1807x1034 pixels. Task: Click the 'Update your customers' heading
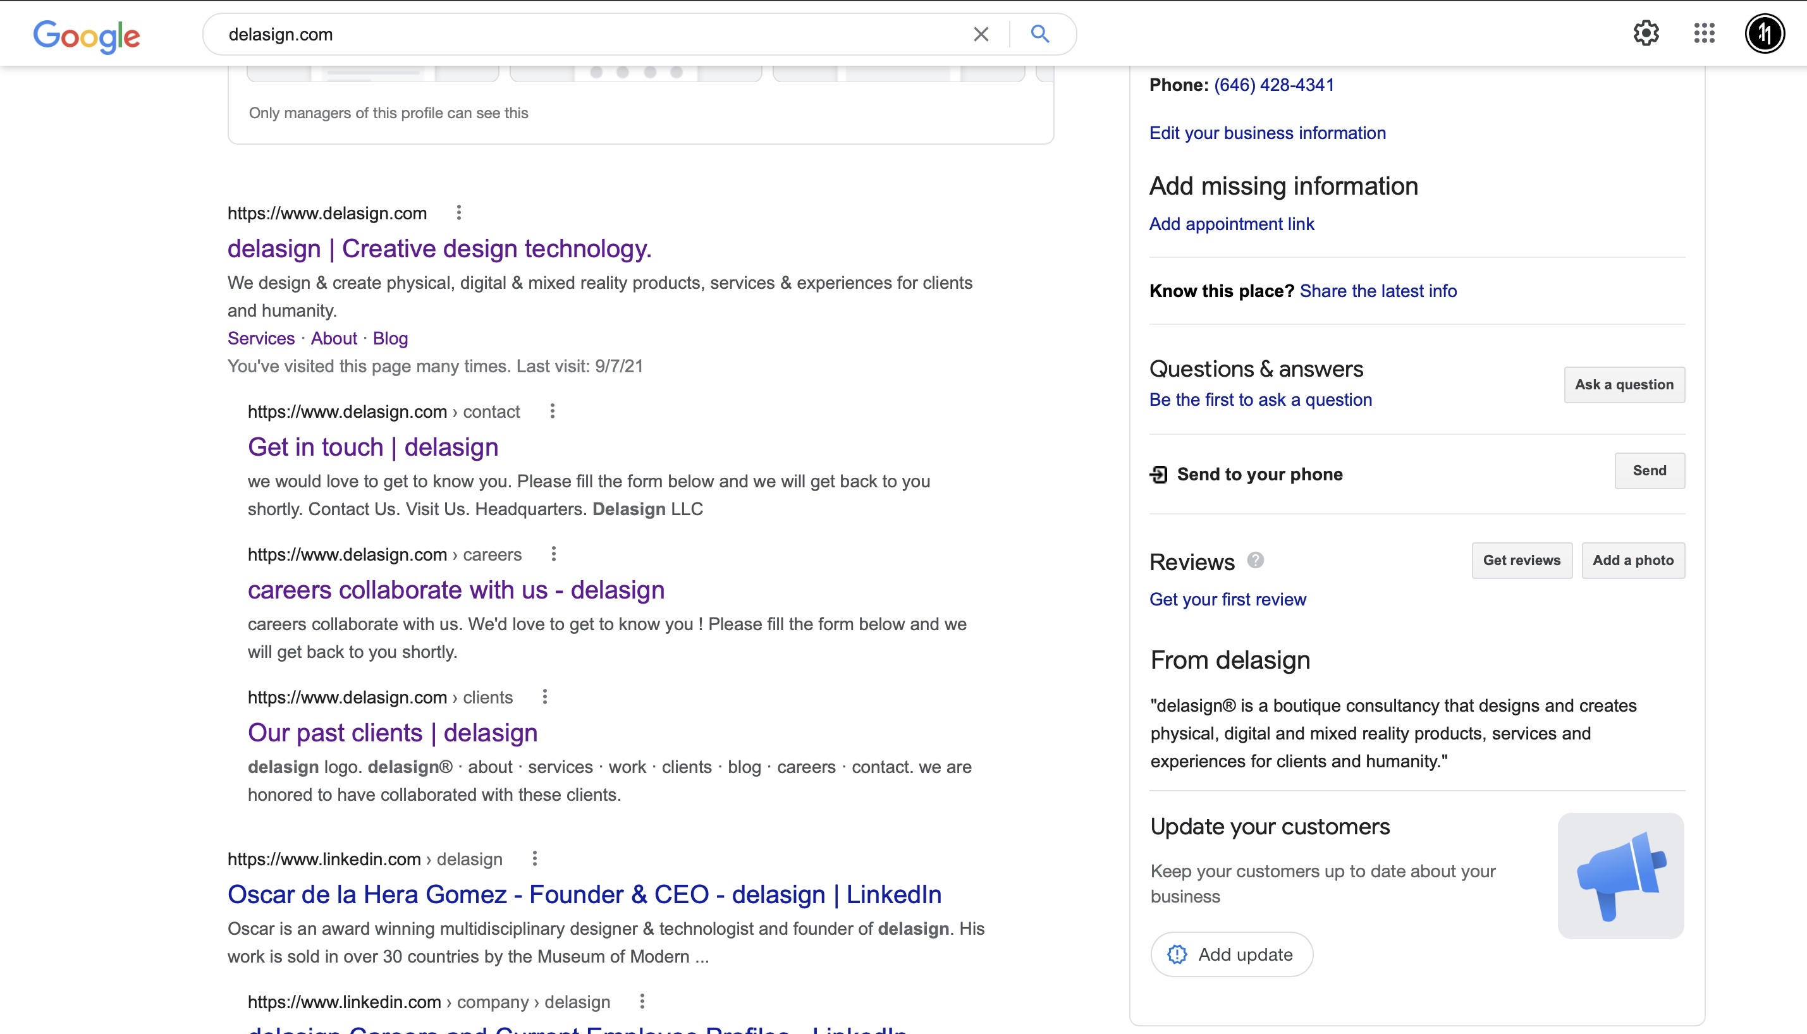[x=1270, y=827]
